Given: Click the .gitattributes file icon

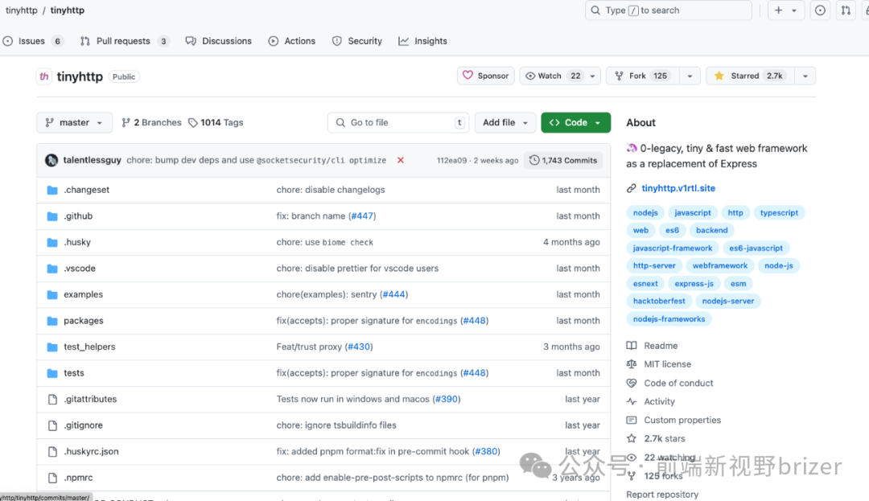Looking at the screenshot, I should 52,399.
